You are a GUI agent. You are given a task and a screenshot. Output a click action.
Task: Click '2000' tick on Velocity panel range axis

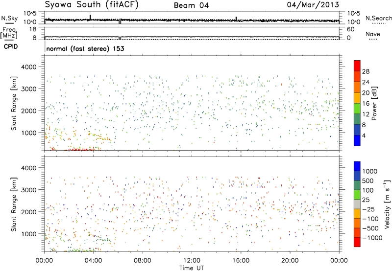(x=28, y=212)
